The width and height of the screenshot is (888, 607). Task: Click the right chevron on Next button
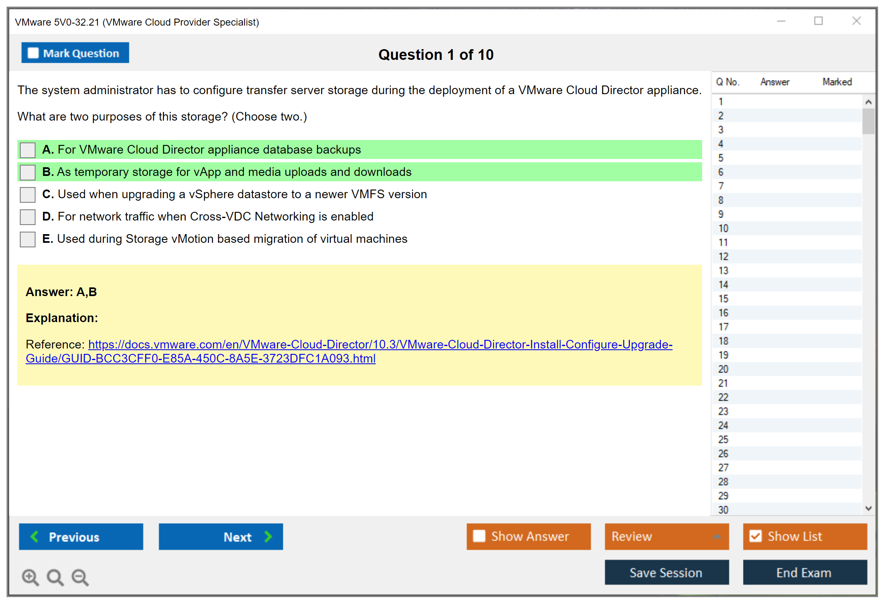point(268,536)
